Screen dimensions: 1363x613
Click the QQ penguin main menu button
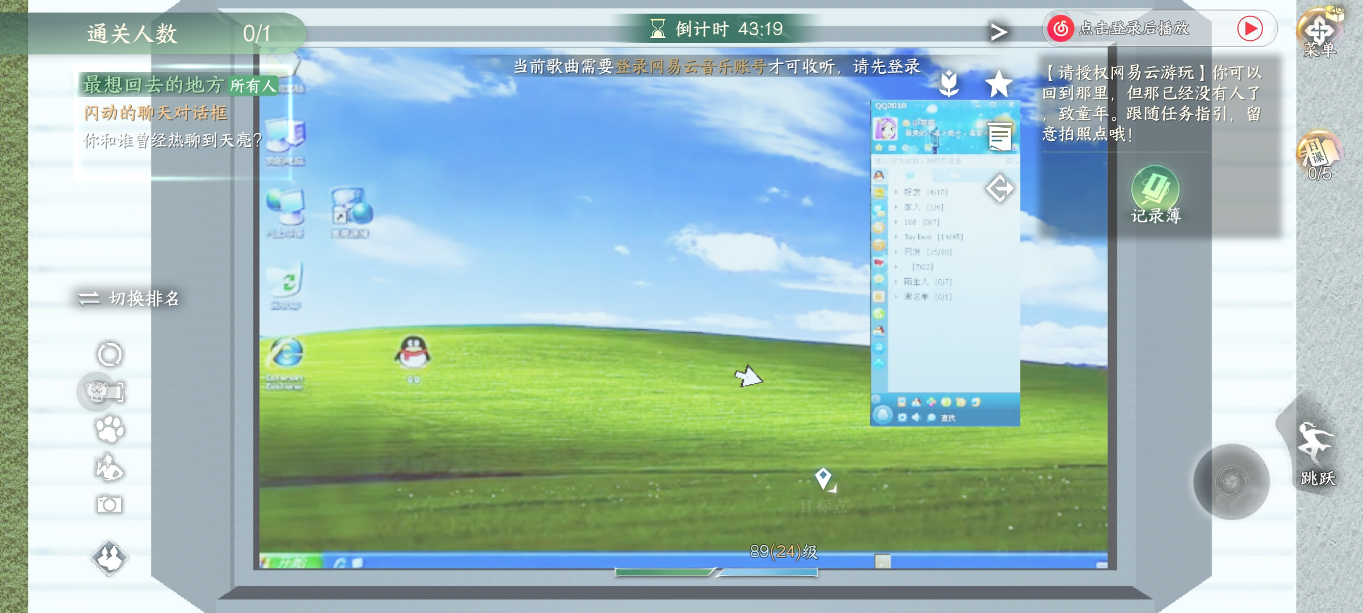pyautogui.click(x=883, y=415)
